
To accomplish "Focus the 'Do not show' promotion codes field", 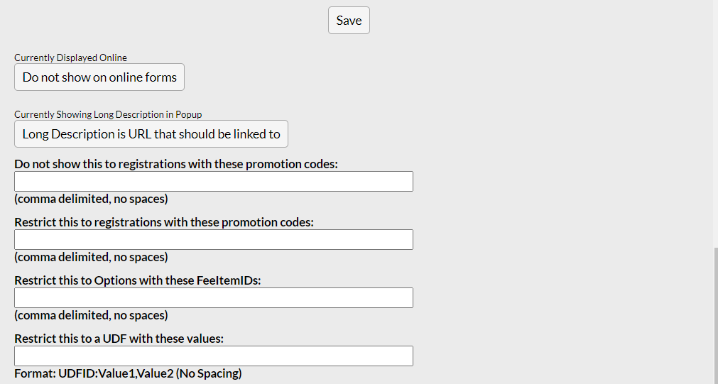I will [214, 181].
